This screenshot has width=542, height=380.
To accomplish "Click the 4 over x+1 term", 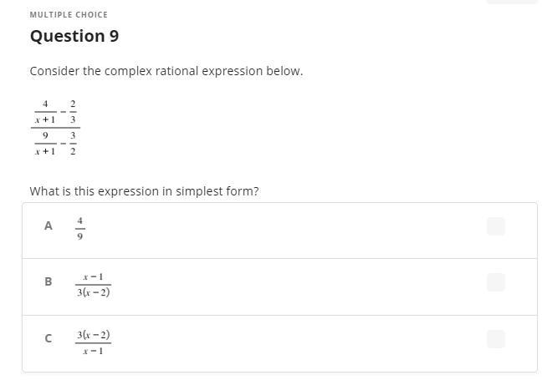I will pyautogui.click(x=44, y=111).
